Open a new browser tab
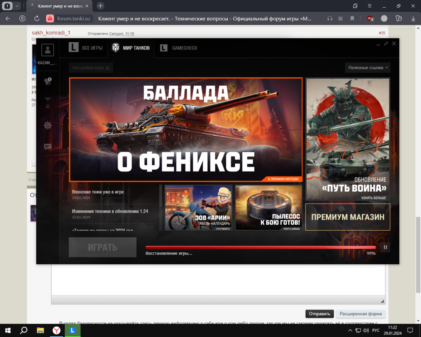Image resolution: width=421 pixels, height=337 pixels. point(101,6)
